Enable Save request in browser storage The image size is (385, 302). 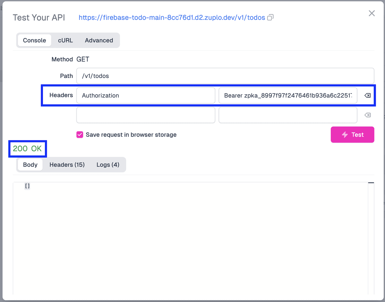[x=80, y=135]
